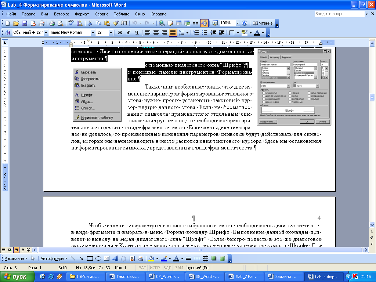Open the 3-D Style options
The height and width of the screenshot is (282, 376).
pyautogui.click(x=222, y=258)
